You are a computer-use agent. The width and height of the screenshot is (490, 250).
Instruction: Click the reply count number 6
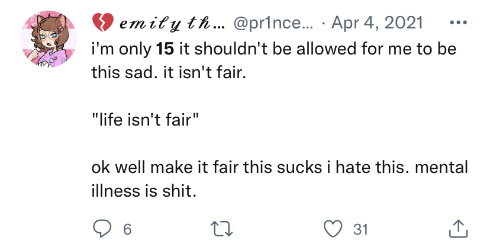(x=127, y=229)
